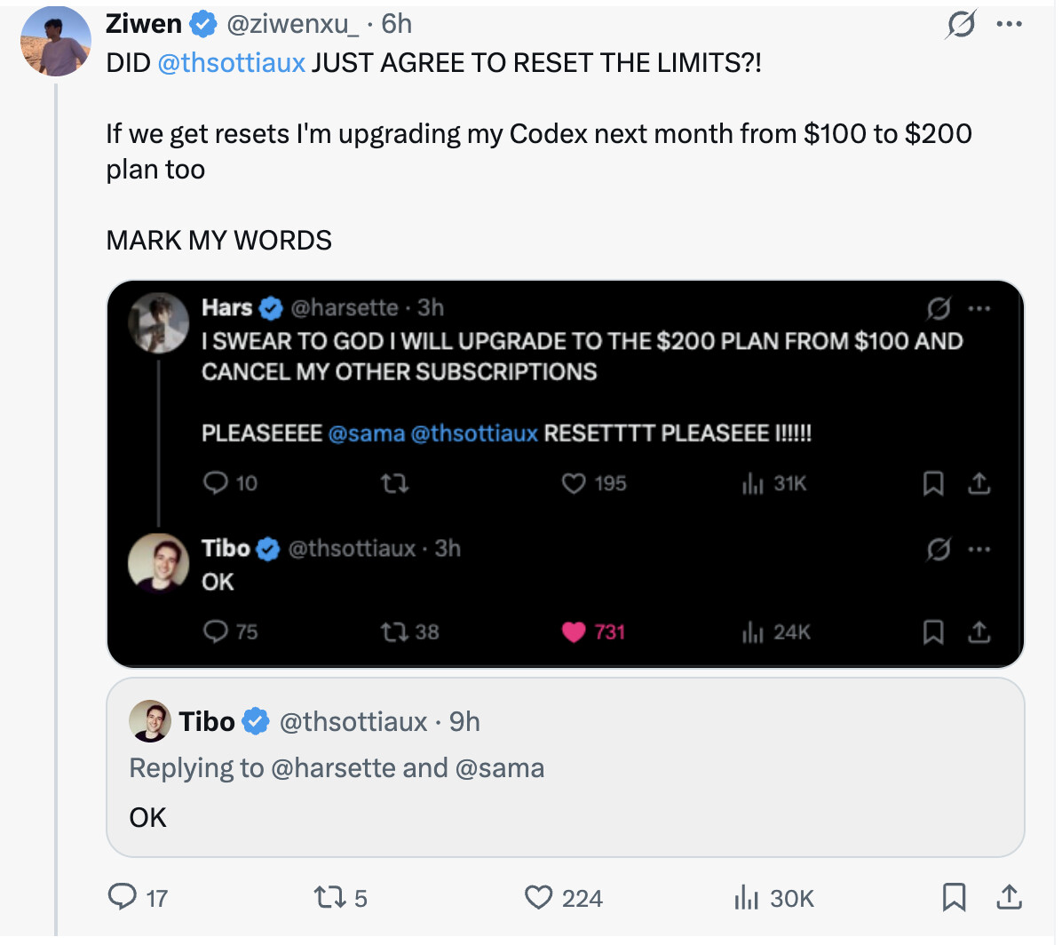
Task: Share Ziwen's post via upload icon
Action: (x=1009, y=897)
